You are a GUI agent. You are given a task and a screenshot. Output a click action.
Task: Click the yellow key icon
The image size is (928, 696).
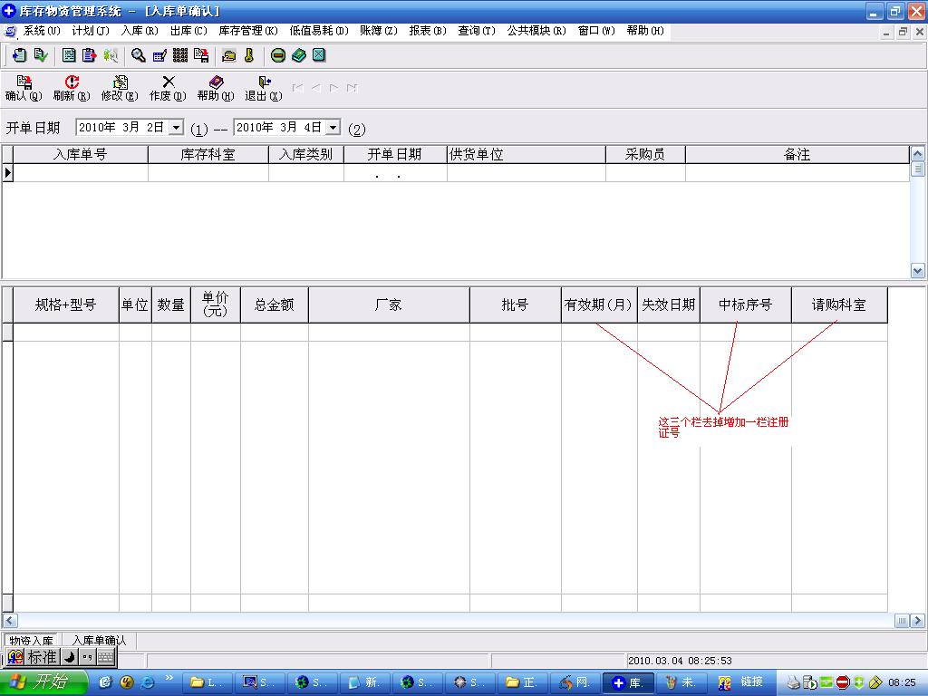click(x=249, y=55)
